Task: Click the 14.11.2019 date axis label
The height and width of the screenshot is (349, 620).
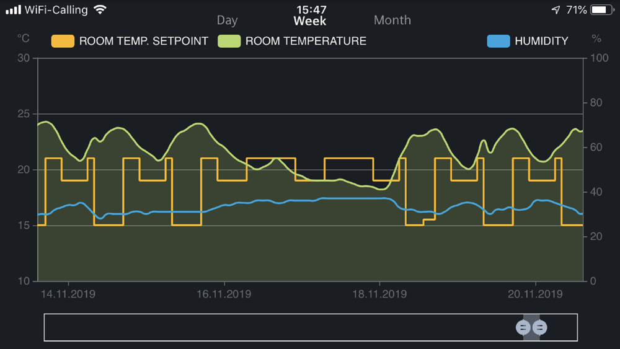Action: coord(68,294)
